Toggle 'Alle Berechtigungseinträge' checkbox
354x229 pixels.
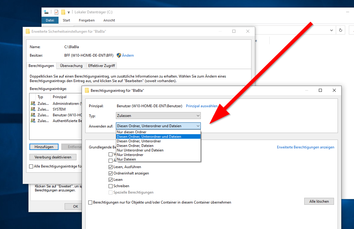pyautogui.click(x=31, y=166)
